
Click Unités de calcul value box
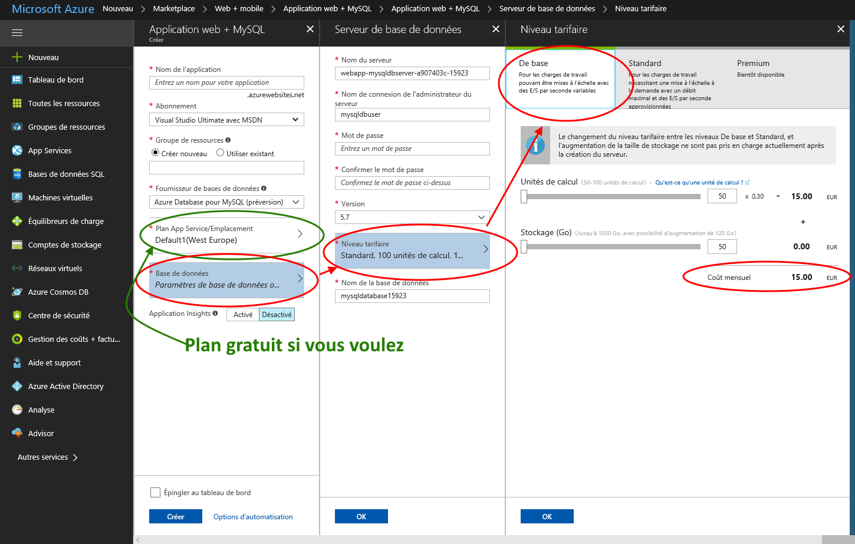722,196
